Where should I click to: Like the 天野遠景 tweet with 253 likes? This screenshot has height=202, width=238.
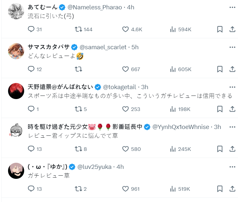click(x=126, y=109)
